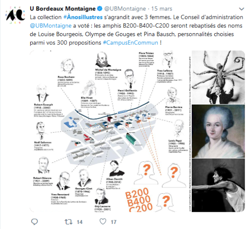The image size is (250, 229).
Task: View the campus map illustration image
Action: pyautogui.click(x=110, y=131)
